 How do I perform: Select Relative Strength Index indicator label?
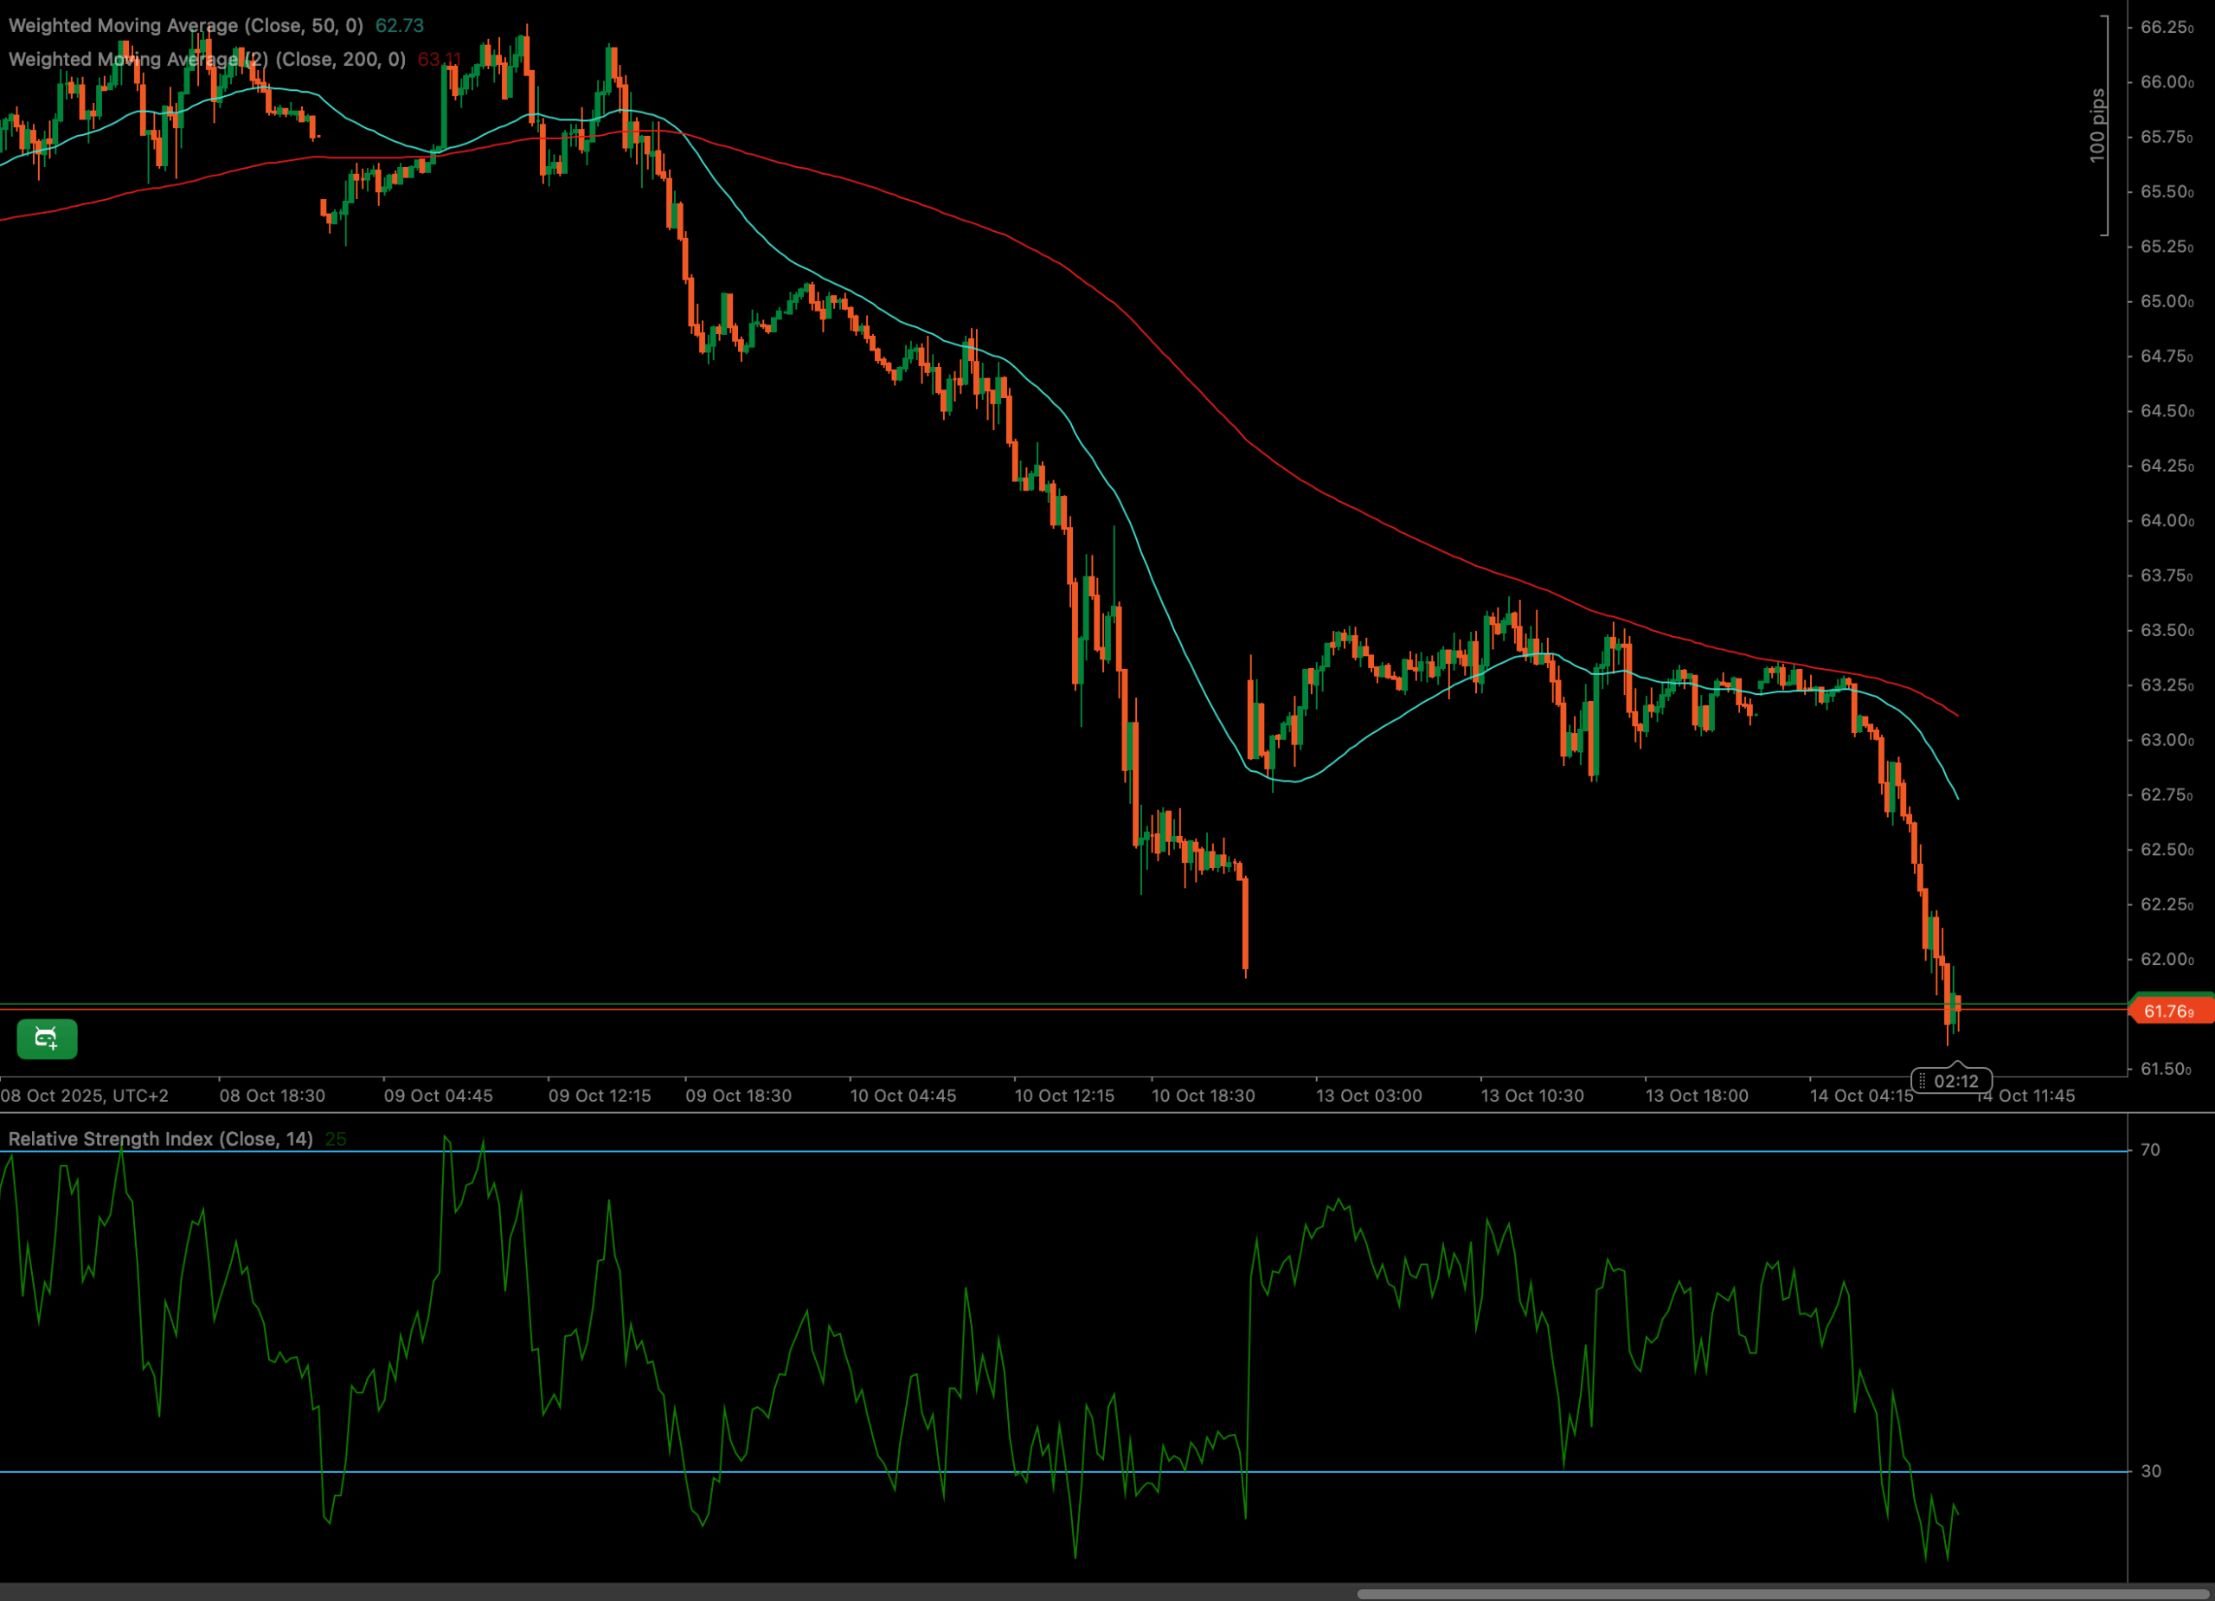tap(160, 1139)
